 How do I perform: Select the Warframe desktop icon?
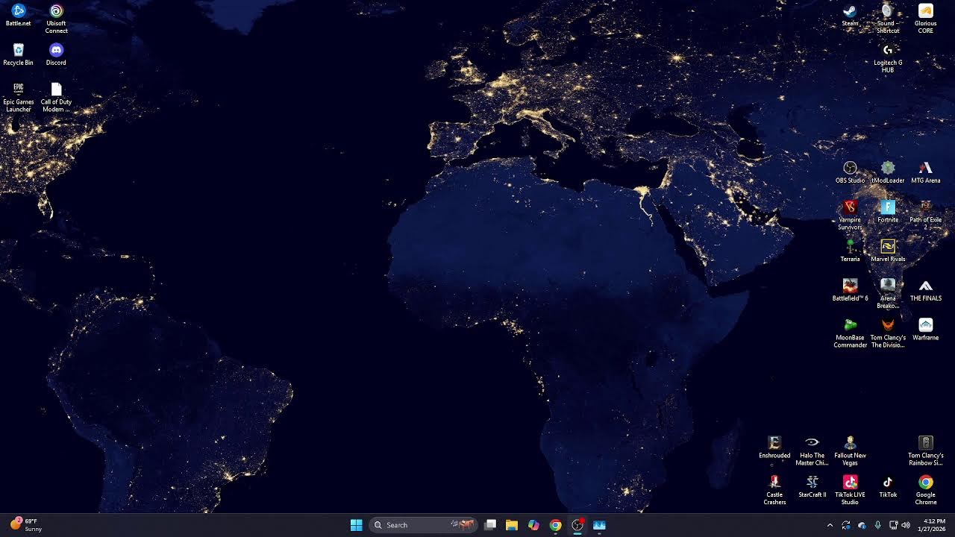pyautogui.click(x=925, y=329)
